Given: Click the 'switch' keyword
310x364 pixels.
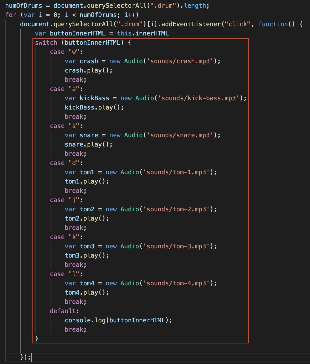Looking at the screenshot, I should [46, 43].
